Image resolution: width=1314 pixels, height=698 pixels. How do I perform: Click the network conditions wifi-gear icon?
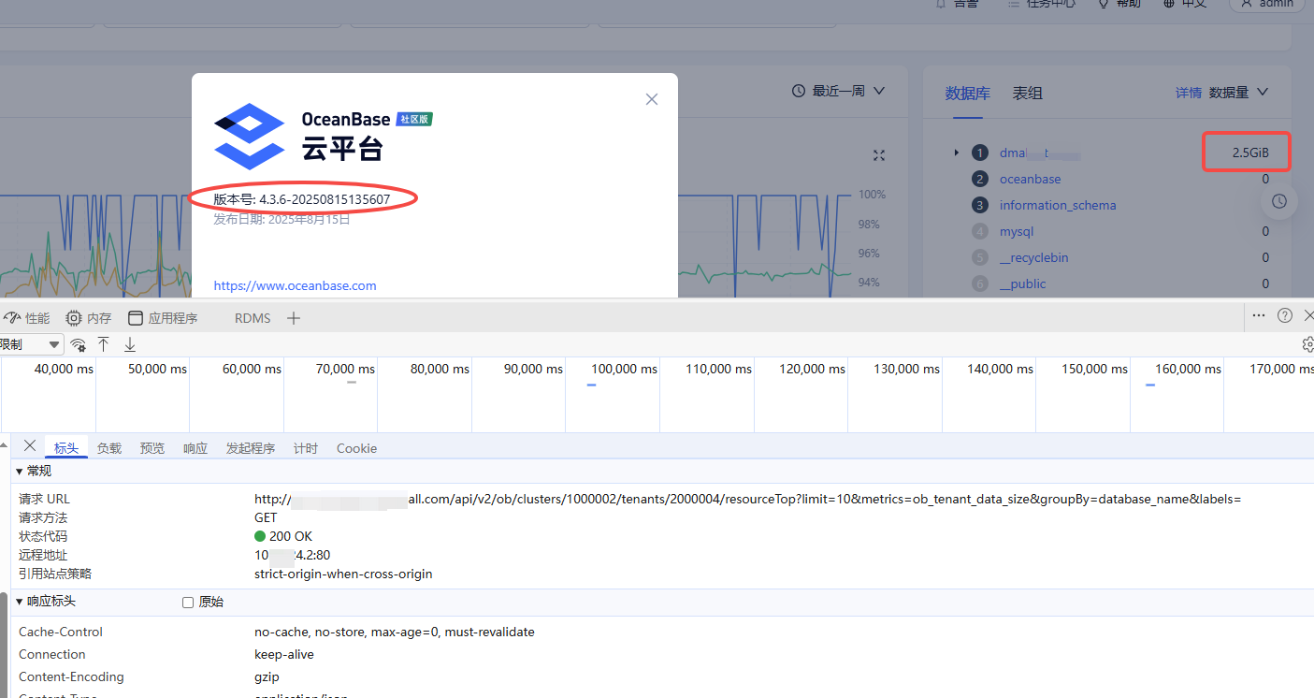[79, 344]
